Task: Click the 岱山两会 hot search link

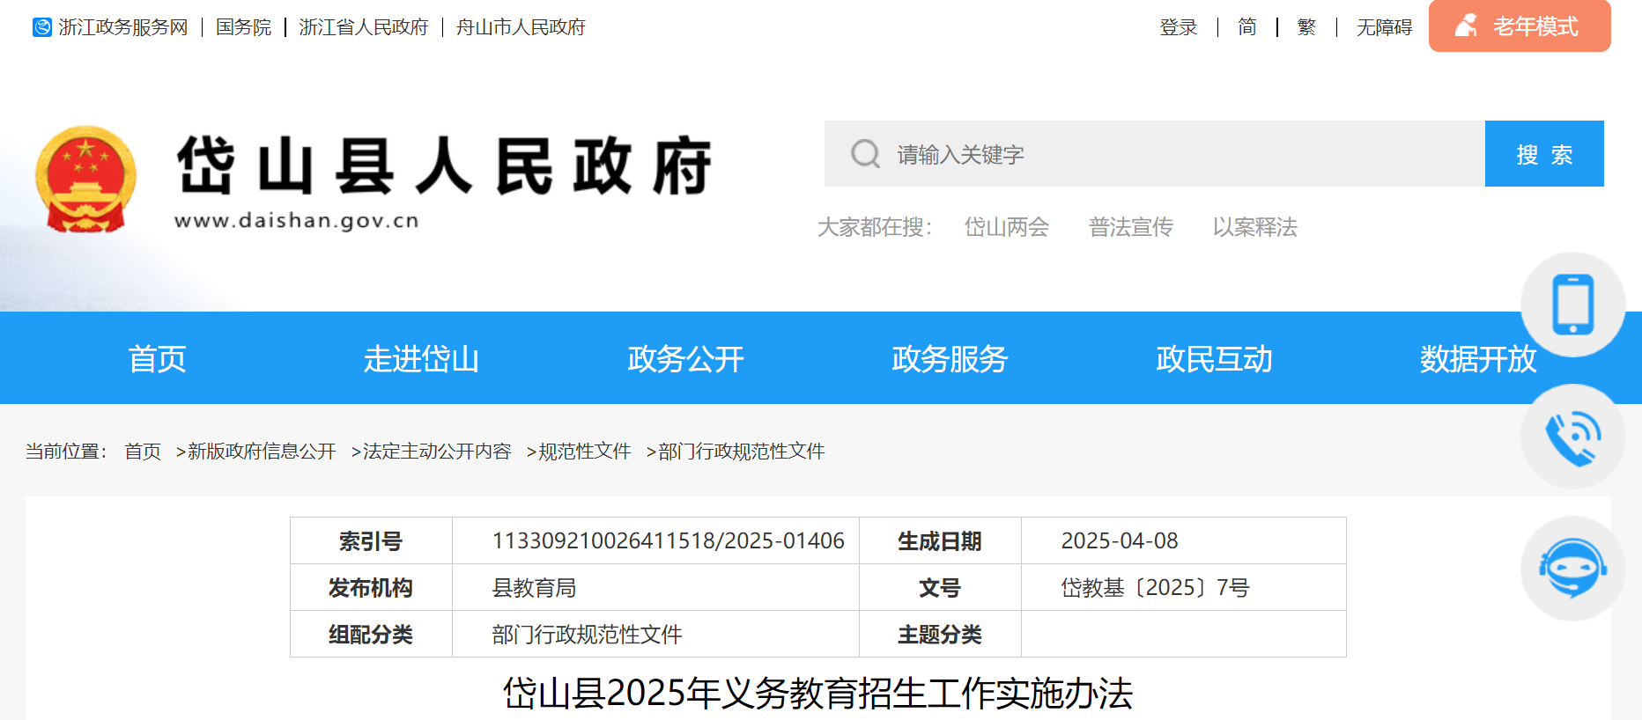Action: [x=1006, y=227]
